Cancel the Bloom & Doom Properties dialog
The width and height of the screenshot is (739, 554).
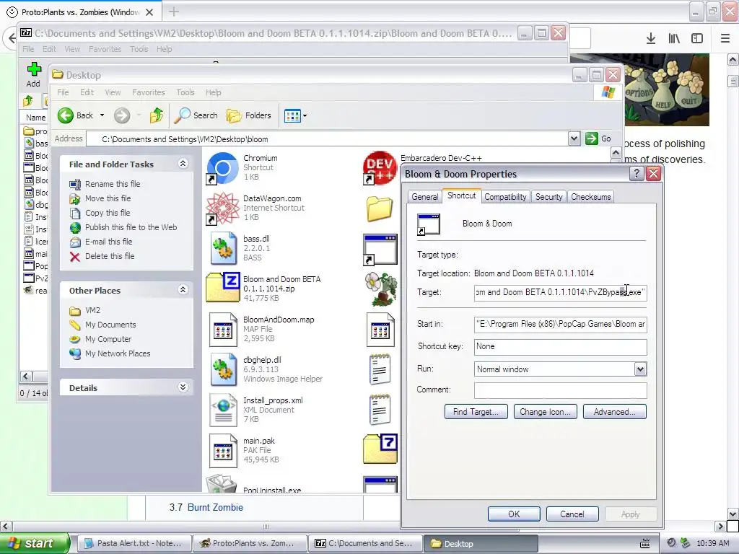572,514
